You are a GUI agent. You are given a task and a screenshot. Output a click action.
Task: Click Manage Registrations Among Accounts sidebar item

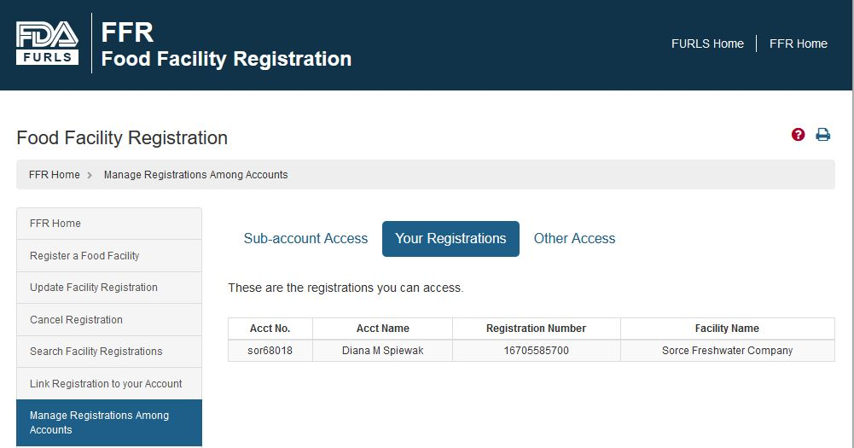pyautogui.click(x=109, y=423)
